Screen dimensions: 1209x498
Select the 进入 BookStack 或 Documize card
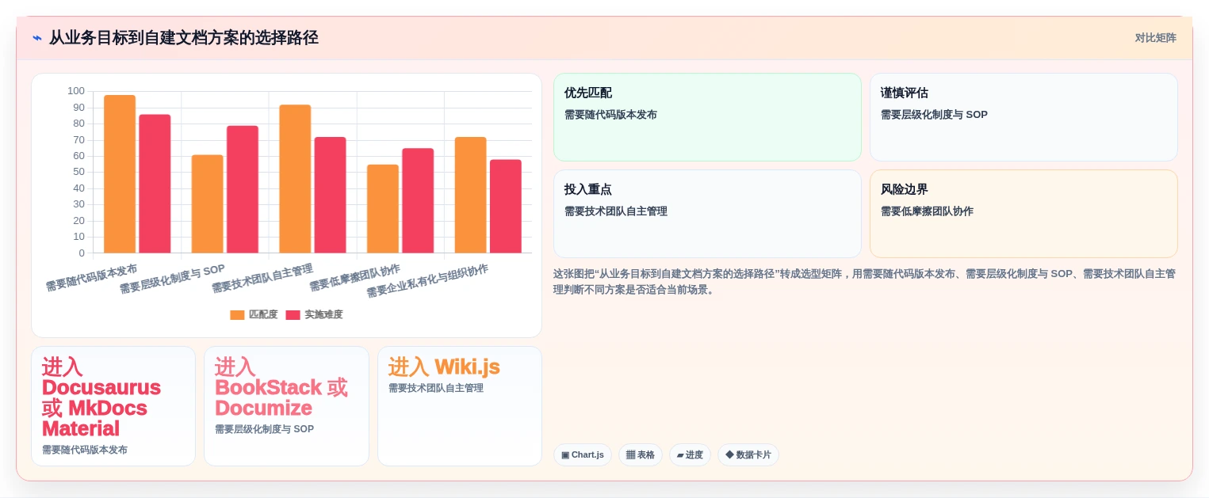[286, 406]
